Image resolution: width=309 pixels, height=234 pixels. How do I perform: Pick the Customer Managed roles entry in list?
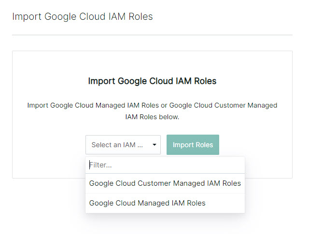(x=165, y=183)
